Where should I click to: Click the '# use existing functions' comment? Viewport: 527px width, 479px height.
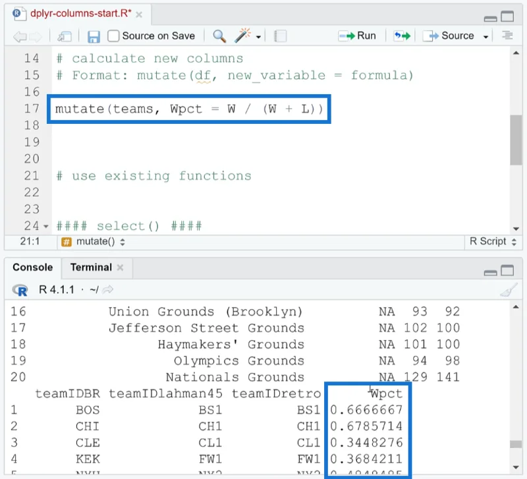(154, 176)
